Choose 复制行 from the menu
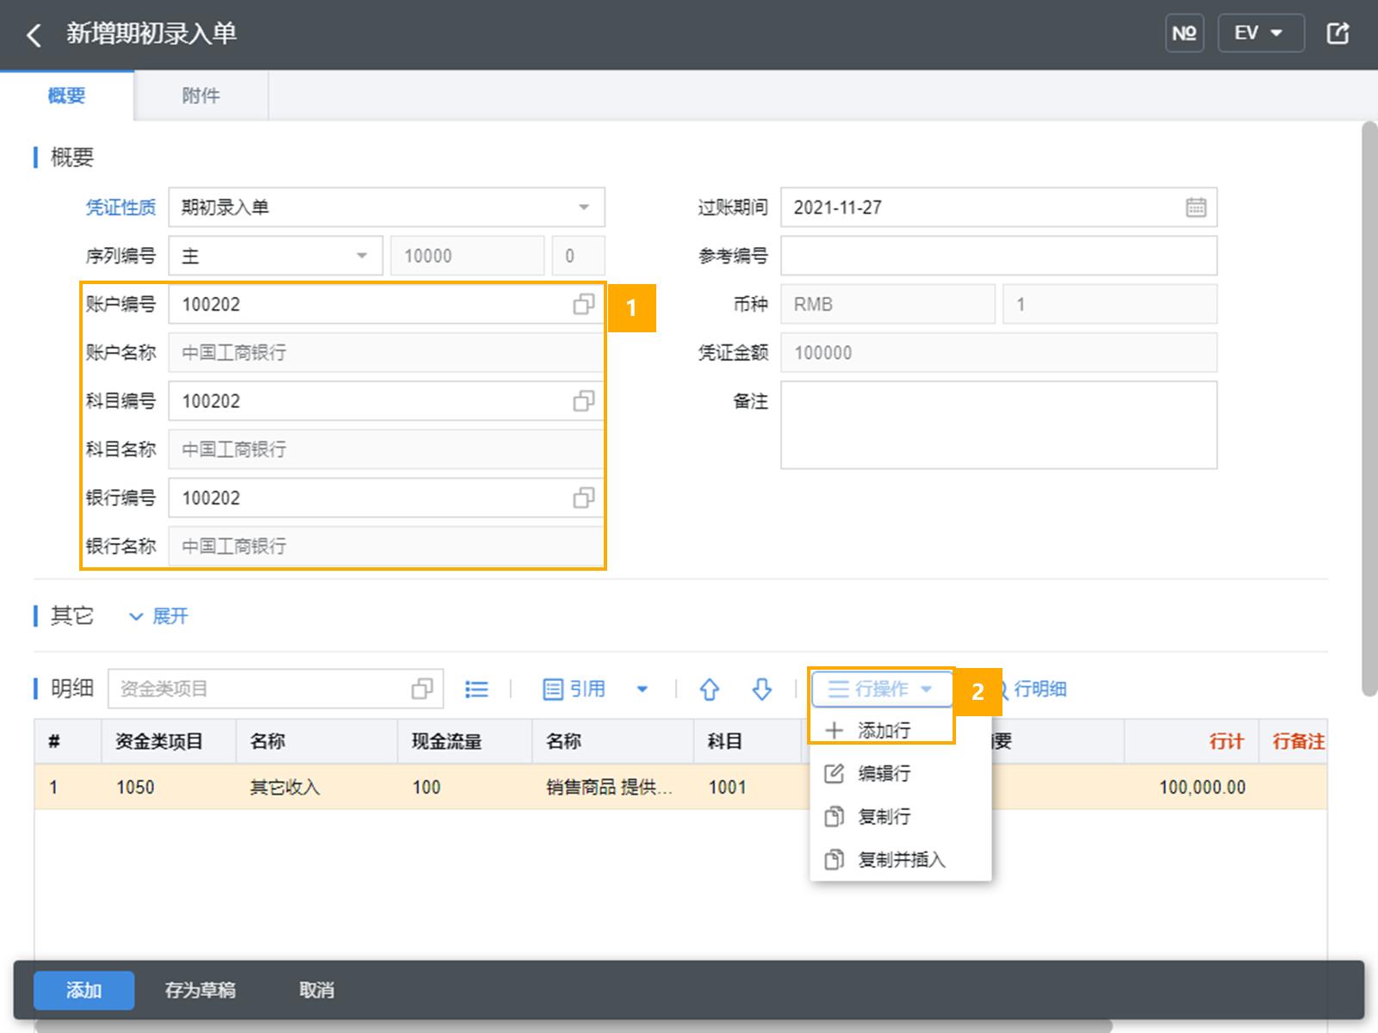The width and height of the screenshot is (1378, 1033). point(901,816)
